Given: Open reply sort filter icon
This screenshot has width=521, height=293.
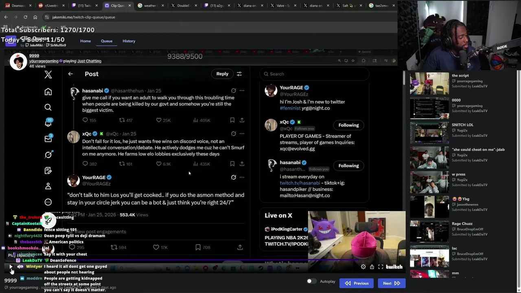Looking at the screenshot, I should tap(239, 74).
